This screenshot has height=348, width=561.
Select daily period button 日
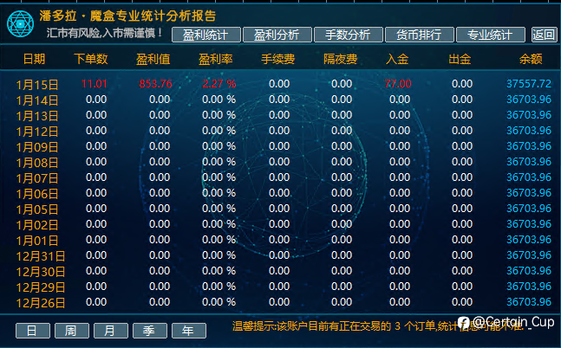pyautogui.click(x=33, y=331)
